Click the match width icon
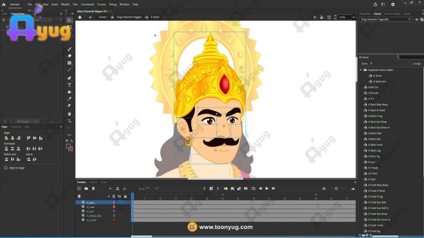 coord(6,159)
